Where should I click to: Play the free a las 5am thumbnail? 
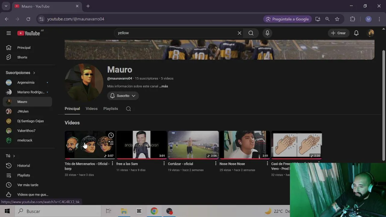click(141, 145)
